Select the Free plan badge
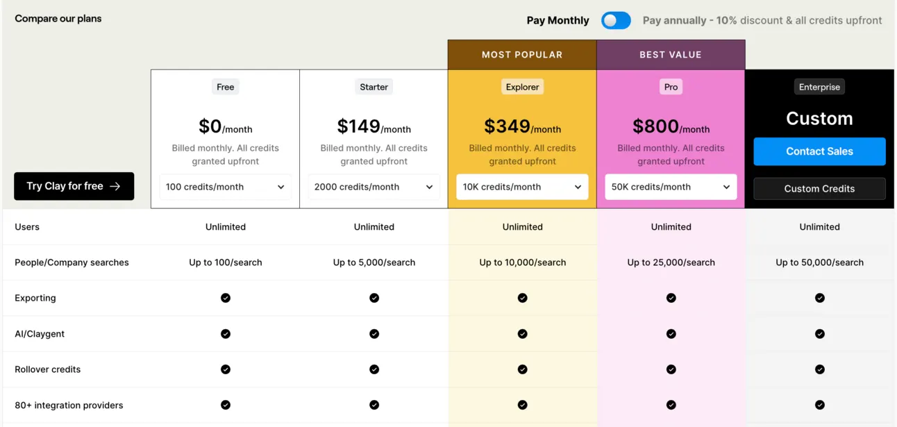The height and width of the screenshot is (427, 897). click(x=226, y=87)
